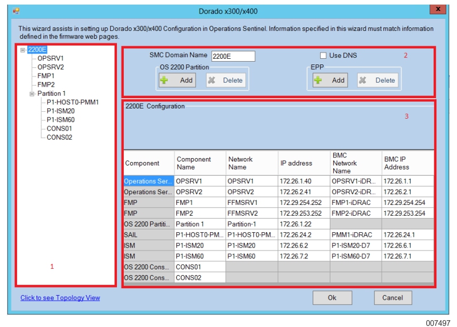Click the Network Name column header
Image resolution: width=457 pixels, height=327 pixels.
coord(252,163)
